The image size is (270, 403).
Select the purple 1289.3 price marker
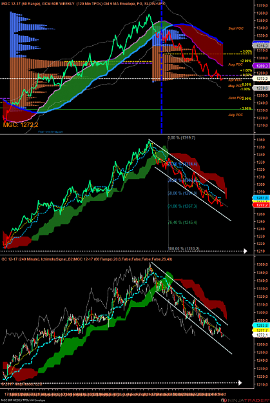click(x=261, y=66)
